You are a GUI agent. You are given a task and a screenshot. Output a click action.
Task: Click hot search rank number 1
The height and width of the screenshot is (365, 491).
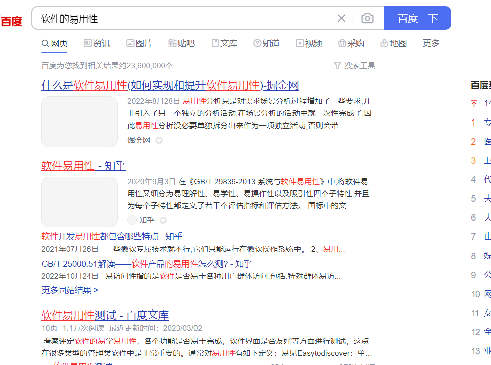click(473, 123)
